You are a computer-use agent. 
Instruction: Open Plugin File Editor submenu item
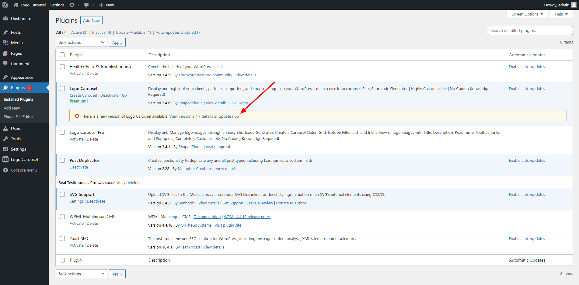[x=18, y=116]
